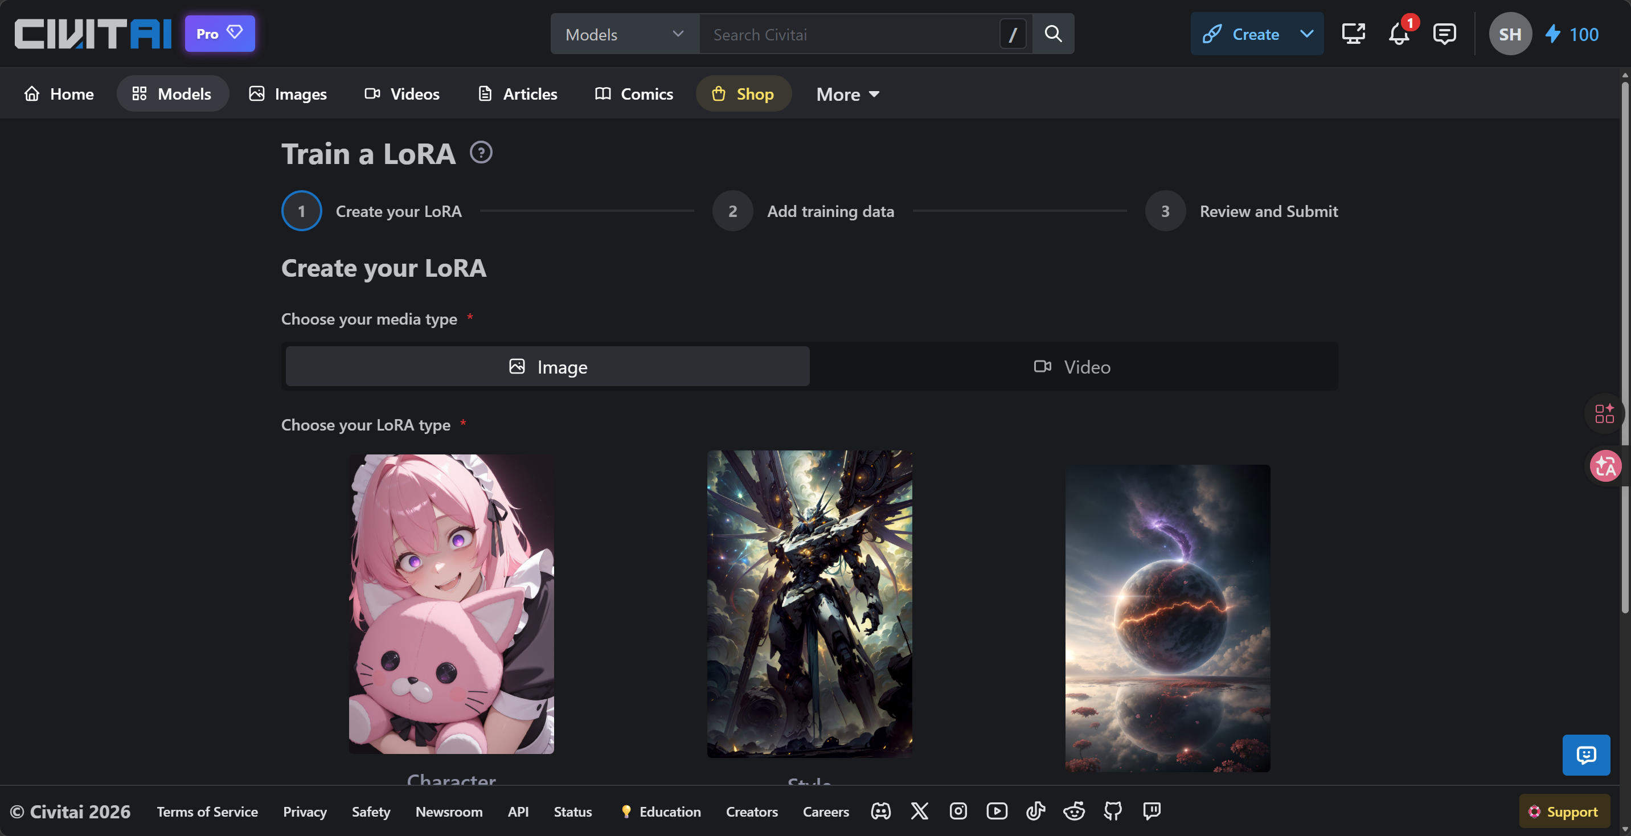Select step 2 Add training data
Screen dimensions: 1631x836
click(804, 211)
